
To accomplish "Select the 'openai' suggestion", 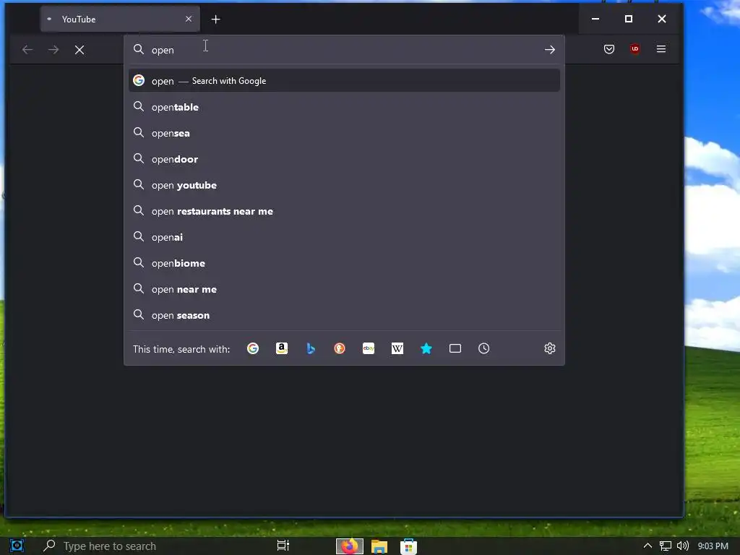I will (x=344, y=237).
